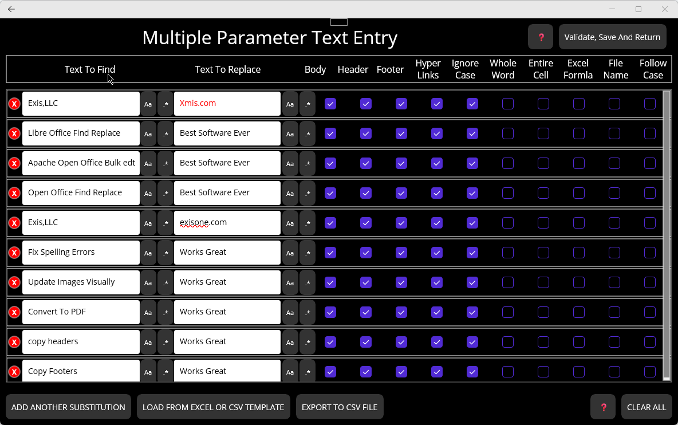Open help using the top red question mark
This screenshot has height=425, width=678.
(540, 36)
